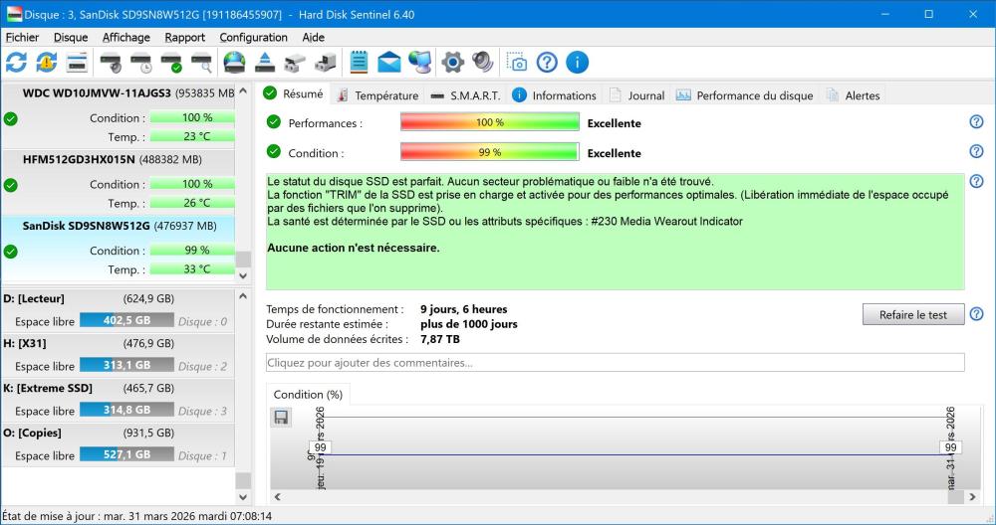Click the Performances 100 % gradient bar
This screenshot has width=996, height=525.
(x=490, y=121)
